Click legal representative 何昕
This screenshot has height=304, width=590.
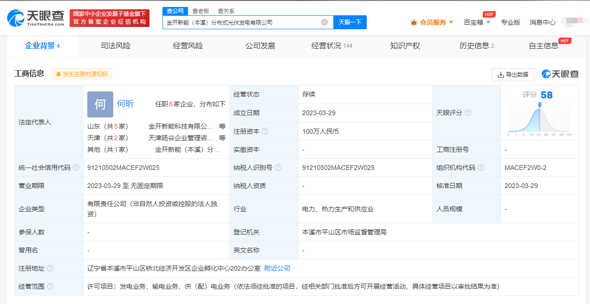point(125,103)
